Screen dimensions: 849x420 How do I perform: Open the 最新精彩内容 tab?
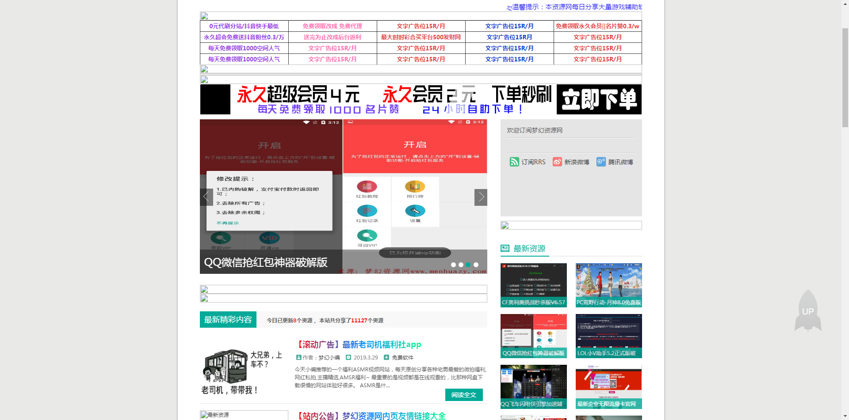[228, 319]
